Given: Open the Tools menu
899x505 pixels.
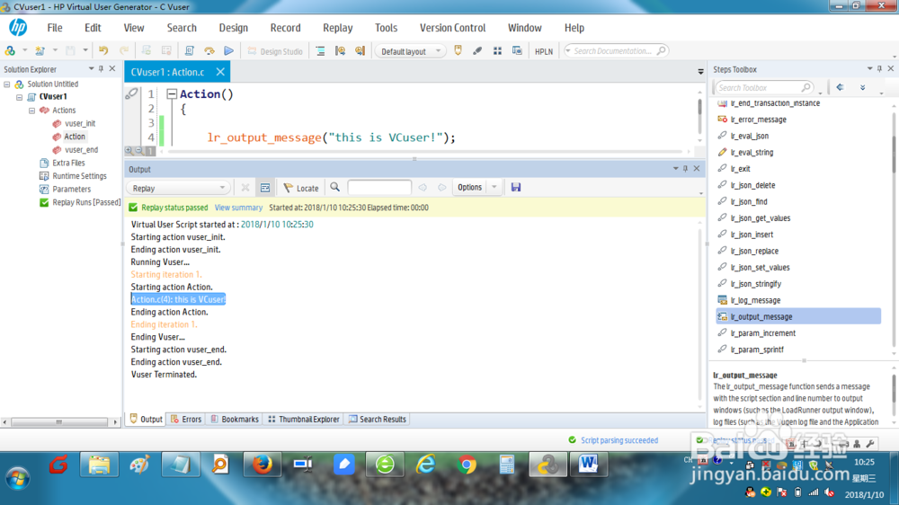Looking at the screenshot, I should click(x=386, y=28).
